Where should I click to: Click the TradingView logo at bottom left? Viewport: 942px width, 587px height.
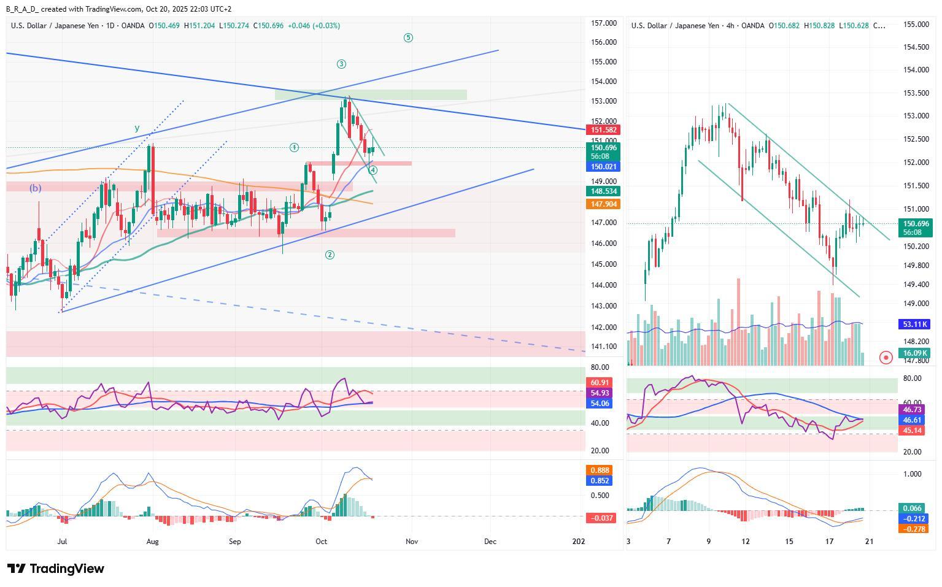[55, 569]
